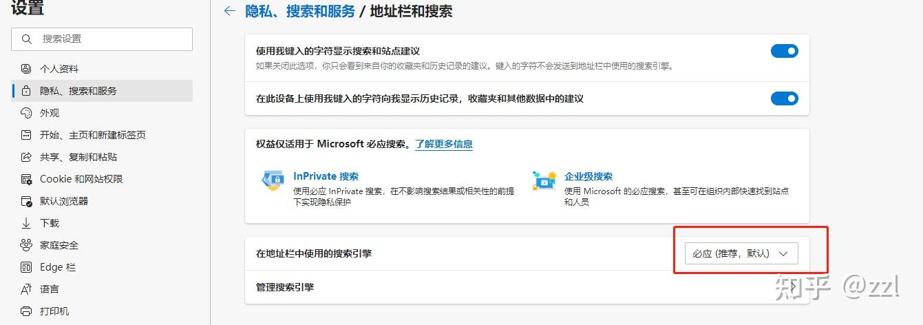This screenshot has width=923, height=325.
Task: Click the 企业级搜索 graphic icon
Action: [544, 181]
